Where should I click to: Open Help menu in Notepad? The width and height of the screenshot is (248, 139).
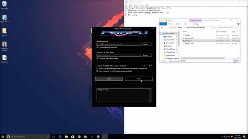tap(147, 5)
